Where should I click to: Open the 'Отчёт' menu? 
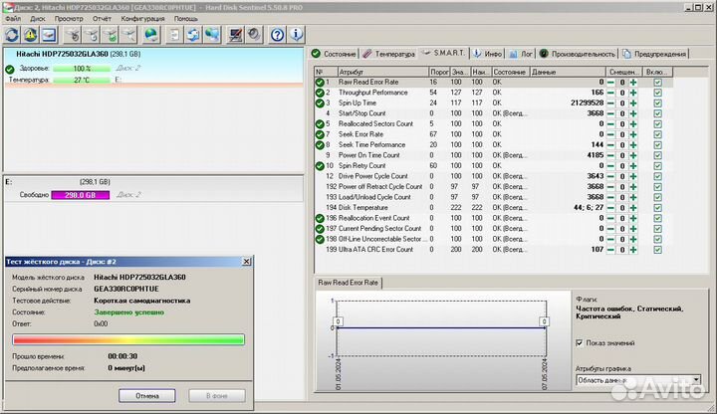coord(101,18)
